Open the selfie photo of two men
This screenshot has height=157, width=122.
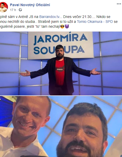point(61,126)
